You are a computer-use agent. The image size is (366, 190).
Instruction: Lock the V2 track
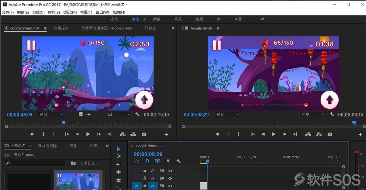coord(145,178)
